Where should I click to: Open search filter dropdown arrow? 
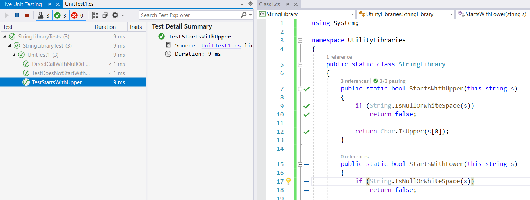pos(250,15)
